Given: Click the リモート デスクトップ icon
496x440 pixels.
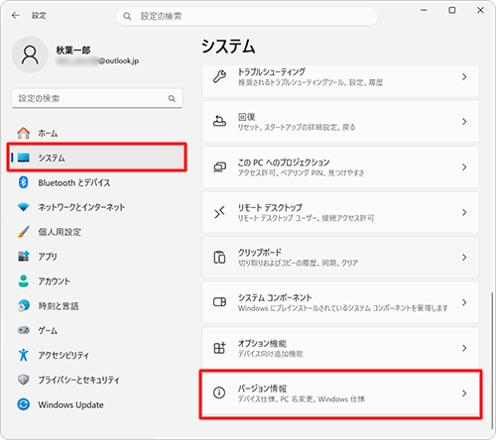Looking at the screenshot, I should [x=219, y=212].
